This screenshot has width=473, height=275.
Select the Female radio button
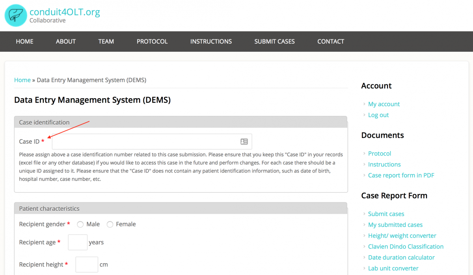[x=110, y=224]
